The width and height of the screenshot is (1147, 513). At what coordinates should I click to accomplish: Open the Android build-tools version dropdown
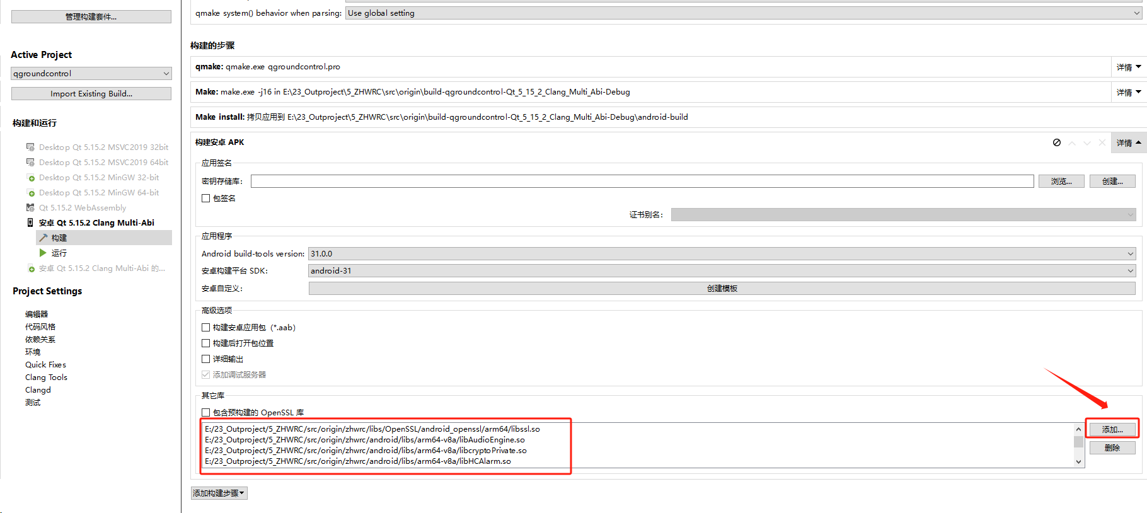pyautogui.click(x=722, y=253)
